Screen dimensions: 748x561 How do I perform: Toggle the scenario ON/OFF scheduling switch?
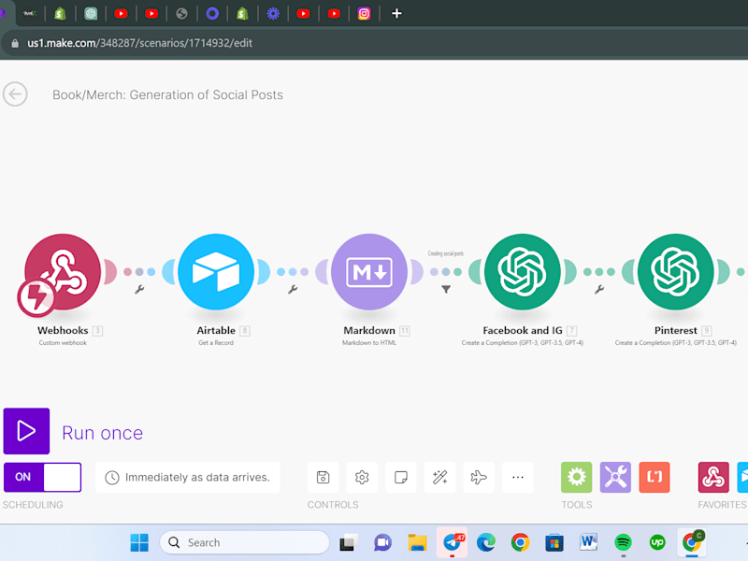42,477
